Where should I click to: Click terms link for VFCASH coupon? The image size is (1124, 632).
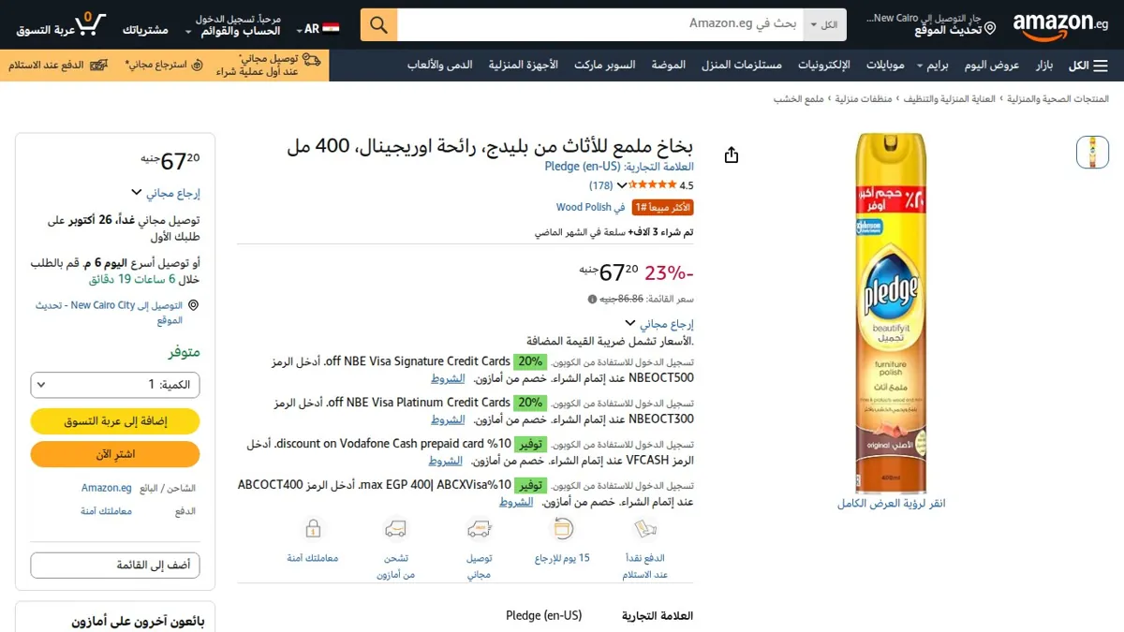[x=446, y=462]
